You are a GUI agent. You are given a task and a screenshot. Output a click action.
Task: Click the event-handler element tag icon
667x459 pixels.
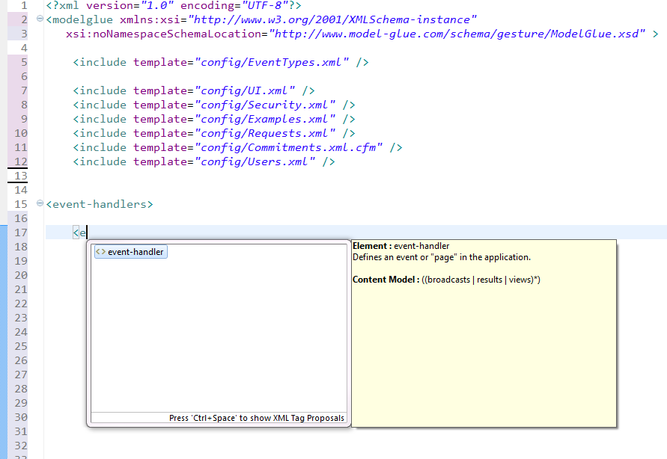coord(100,252)
